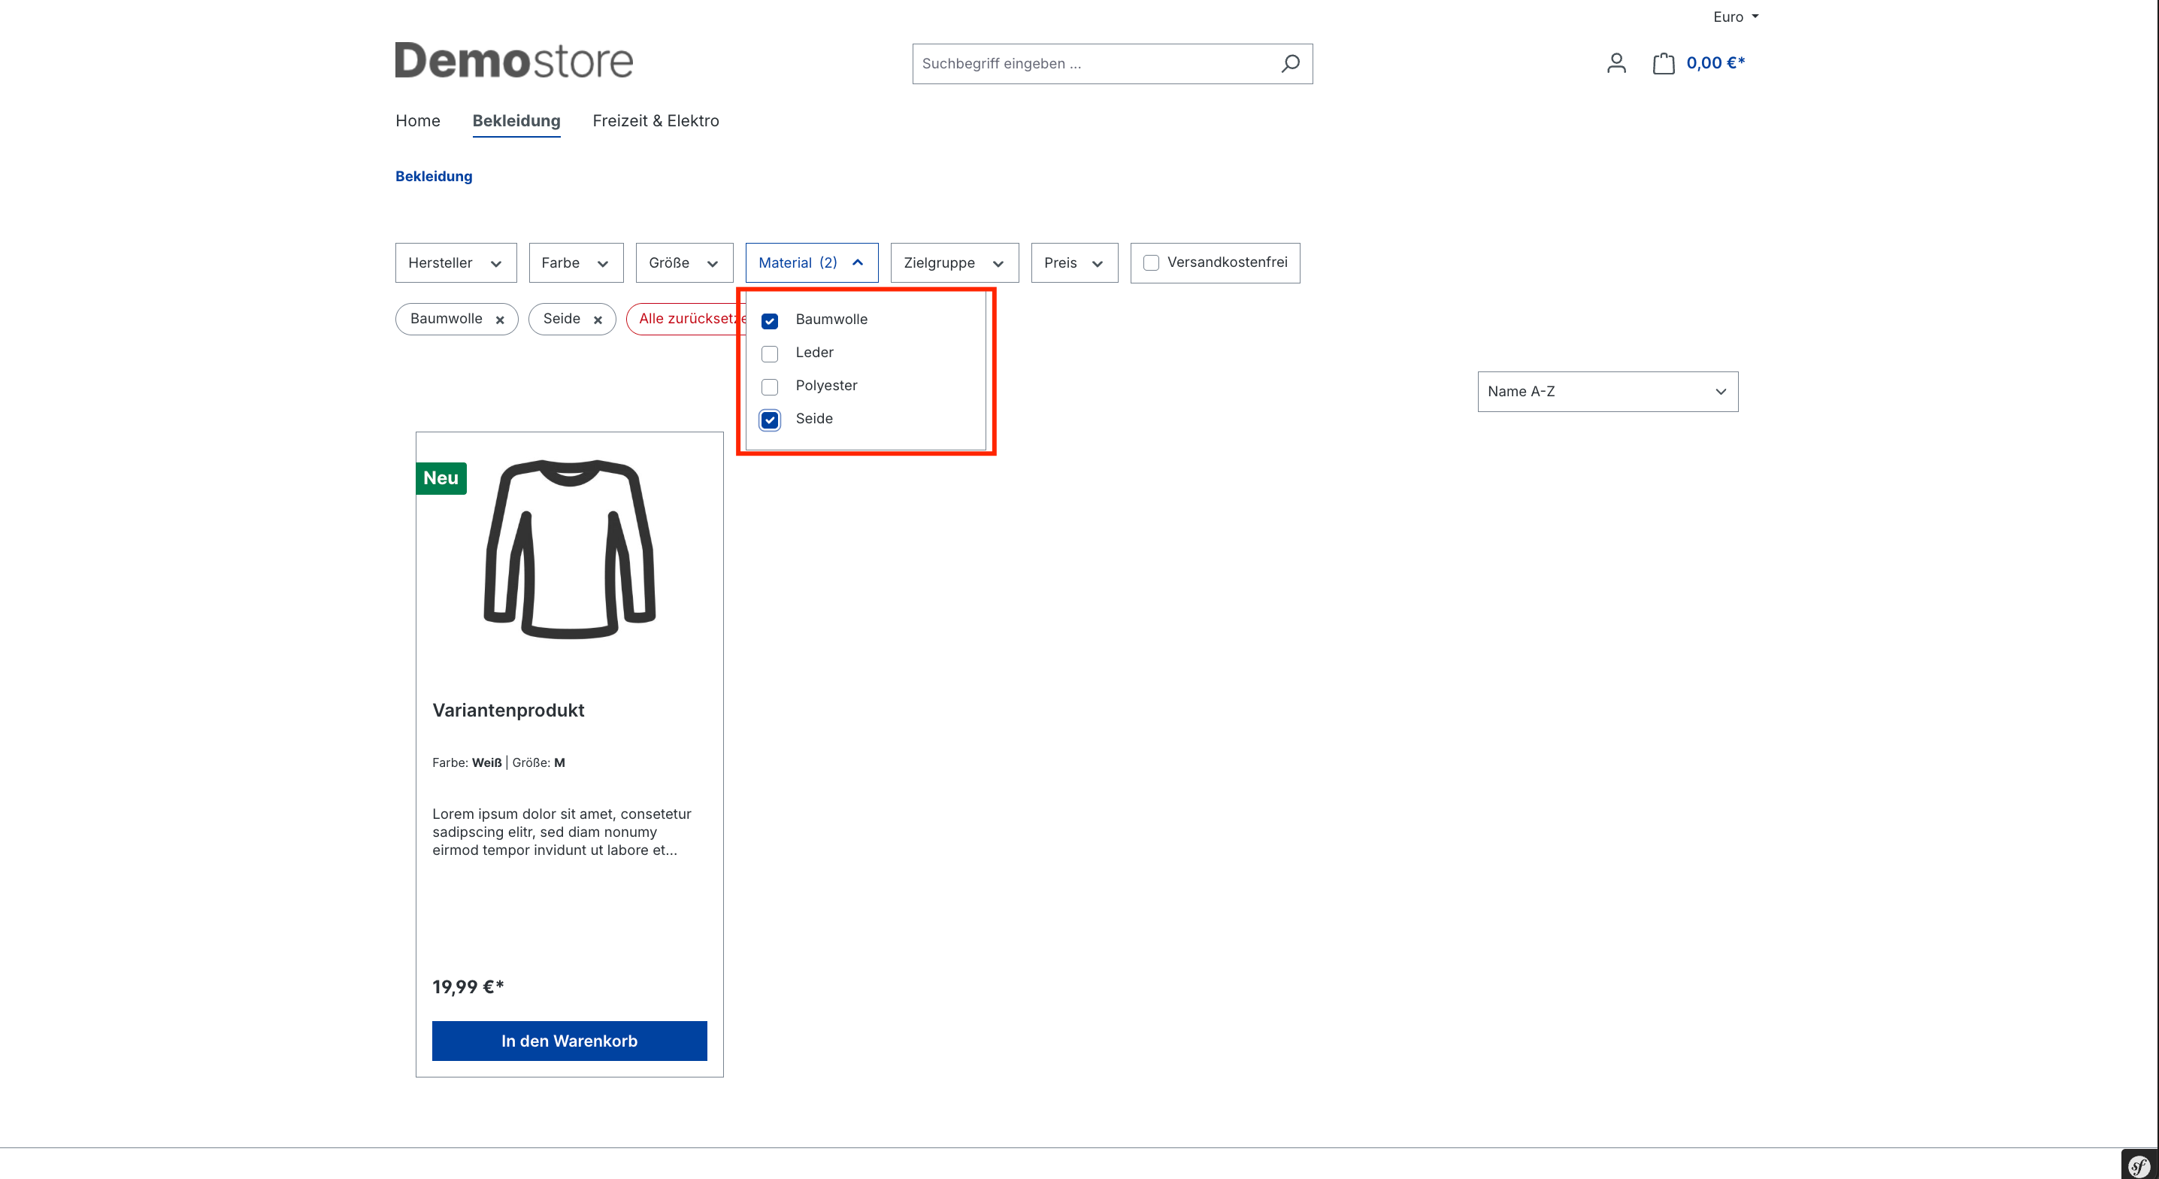Open the Name A-Z sorting dropdown

[x=1607, y=392]
